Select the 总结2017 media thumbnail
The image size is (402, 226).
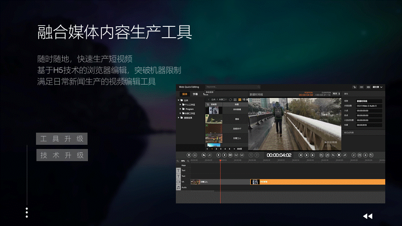pos(214,128)
